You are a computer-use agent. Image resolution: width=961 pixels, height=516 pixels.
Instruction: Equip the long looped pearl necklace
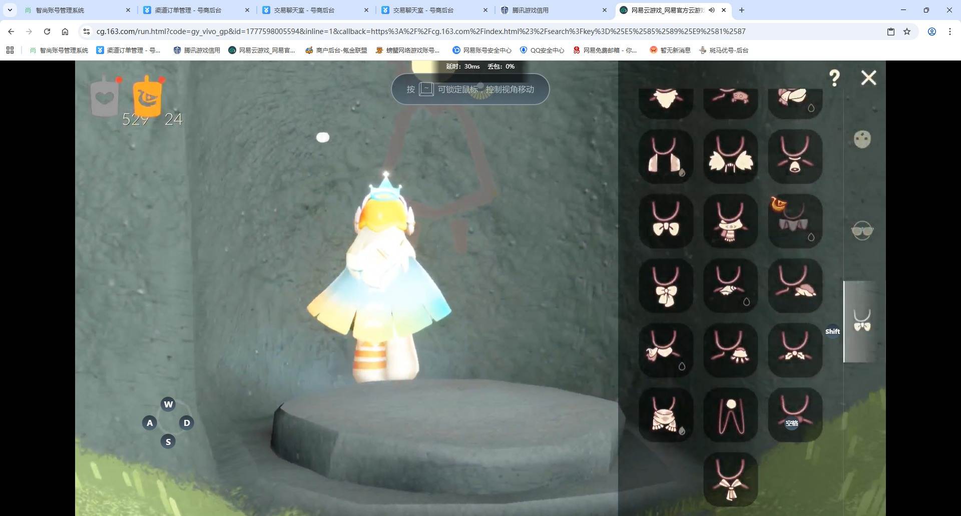click(x=730, y=415)
